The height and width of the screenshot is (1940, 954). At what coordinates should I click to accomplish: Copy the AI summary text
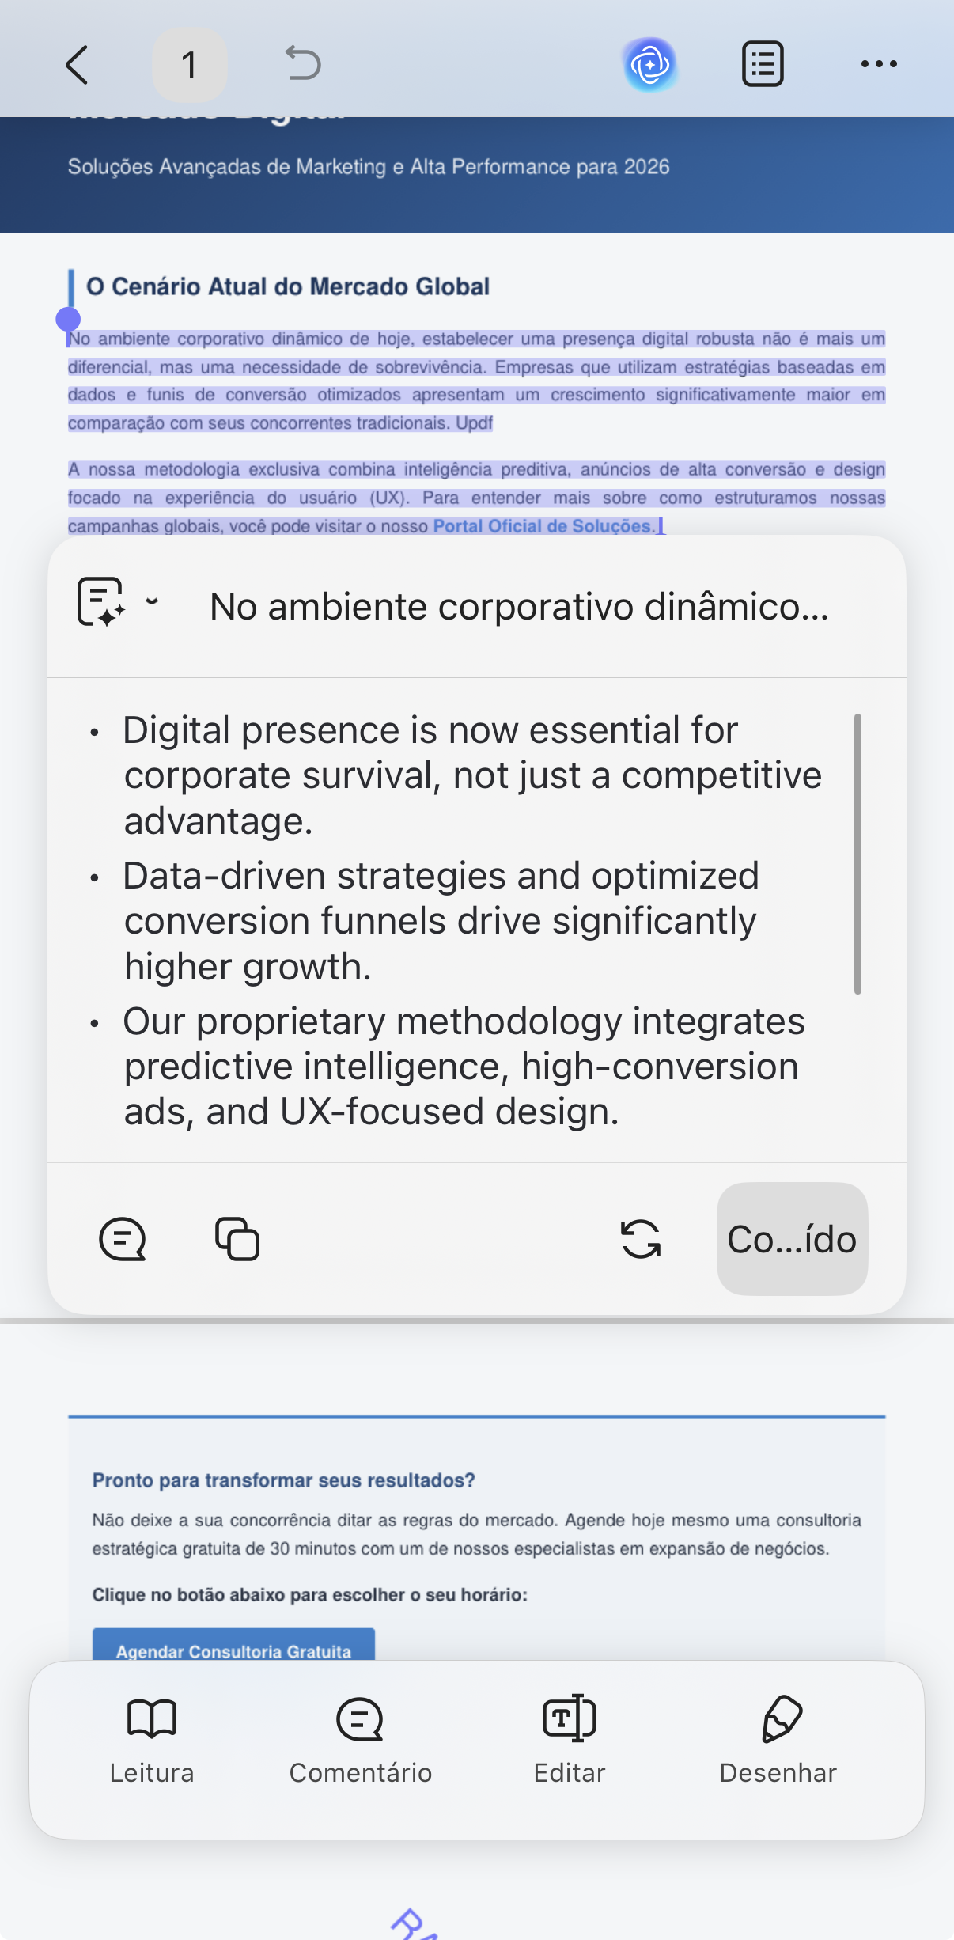[237, 1239]
